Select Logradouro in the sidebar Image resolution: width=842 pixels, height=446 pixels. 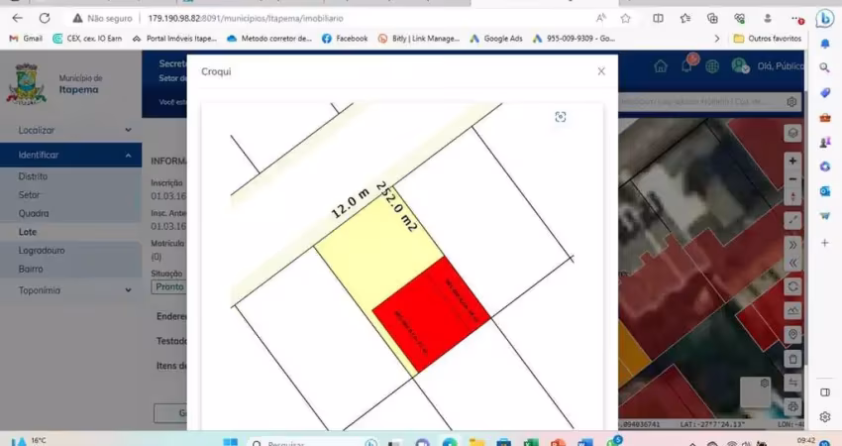pyautogui.click(x=42, y=251)
